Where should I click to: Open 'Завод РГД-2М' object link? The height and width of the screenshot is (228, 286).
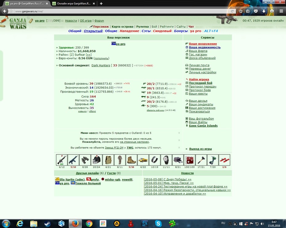pyautogui.click(x=114, y=148)
